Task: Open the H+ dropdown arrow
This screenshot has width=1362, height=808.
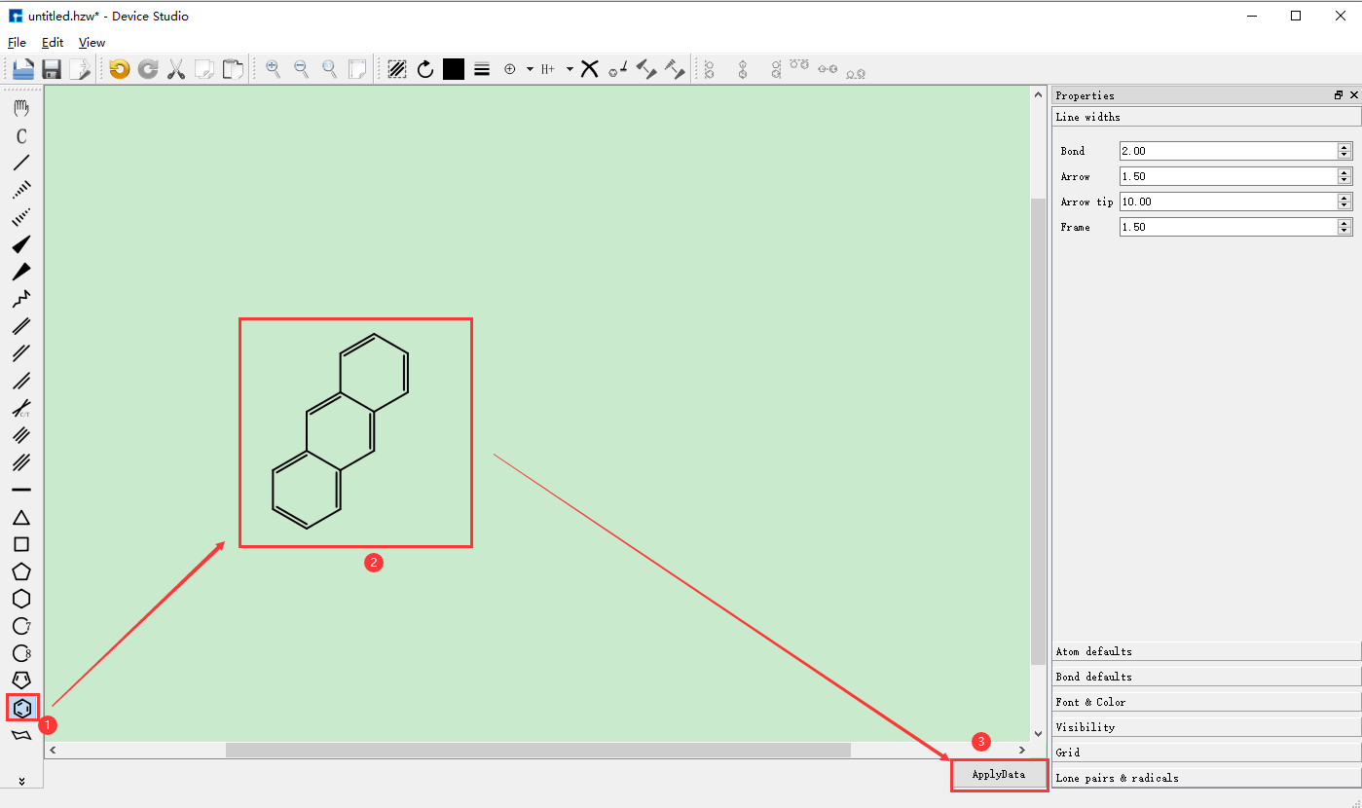Action: (x=570, y=69)
